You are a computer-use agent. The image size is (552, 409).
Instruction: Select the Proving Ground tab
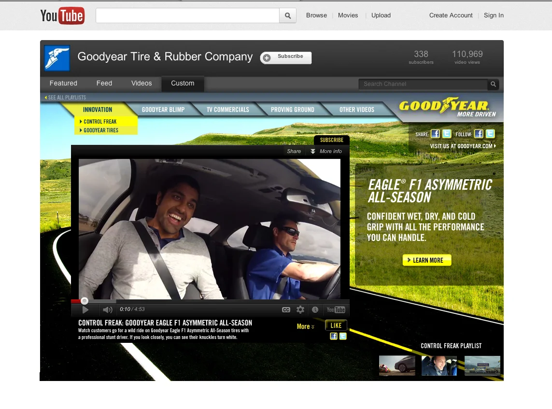(293, 110)
